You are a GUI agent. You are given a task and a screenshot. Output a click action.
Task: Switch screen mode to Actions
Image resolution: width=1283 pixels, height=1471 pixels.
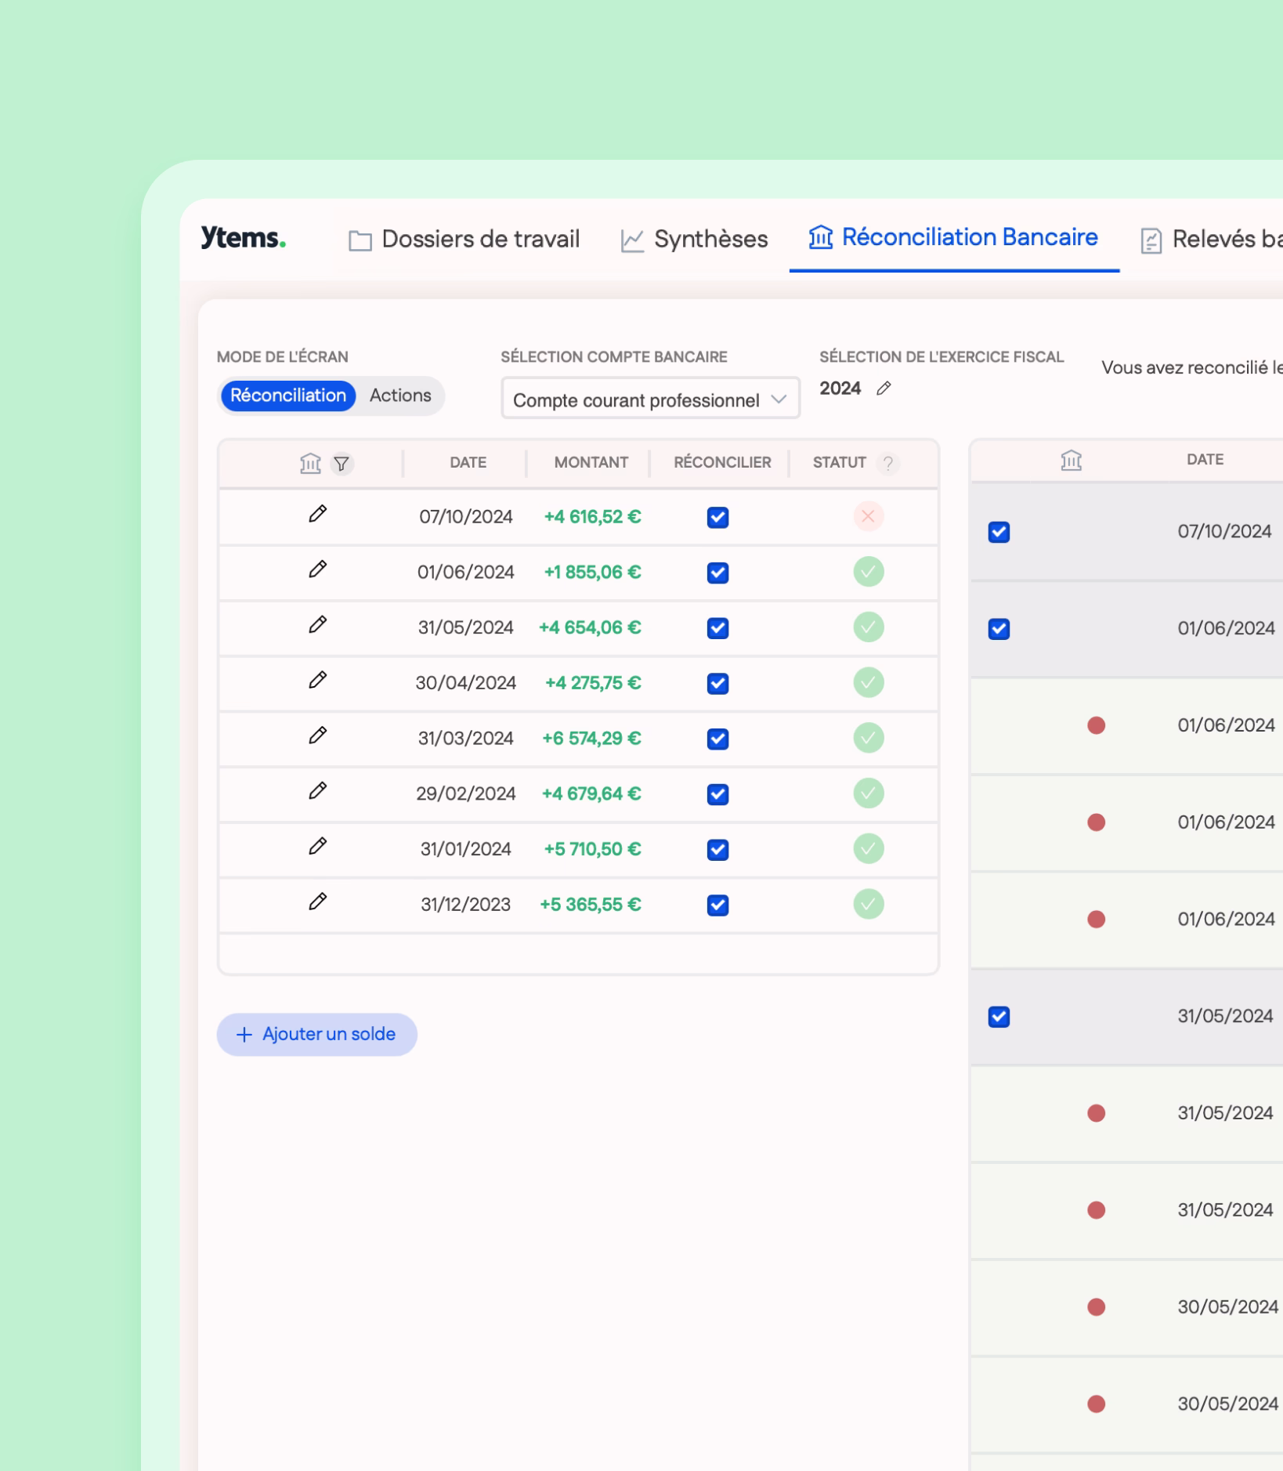point(400,396)
